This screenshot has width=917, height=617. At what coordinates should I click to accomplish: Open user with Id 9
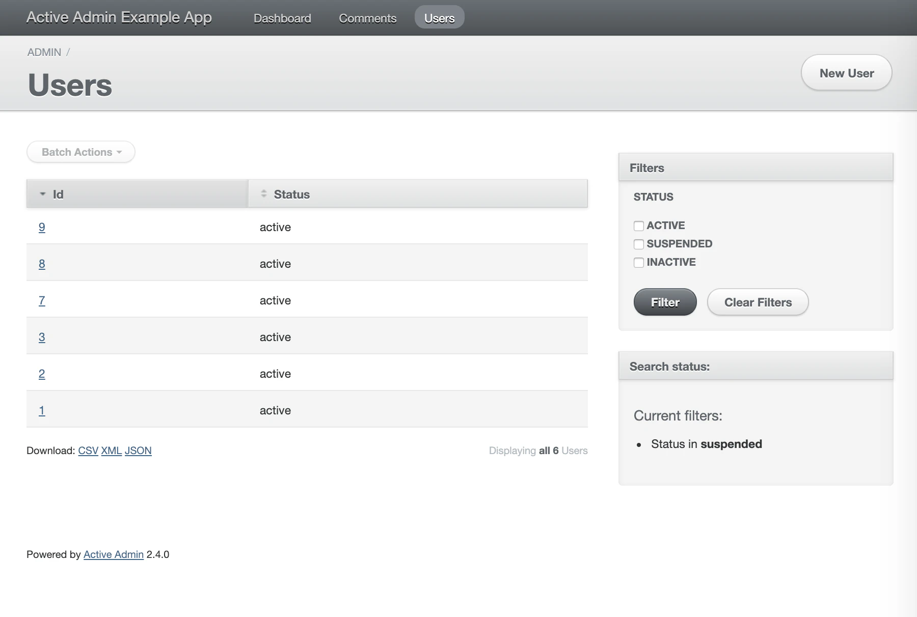pyautogui.click(x=42, y=227)
